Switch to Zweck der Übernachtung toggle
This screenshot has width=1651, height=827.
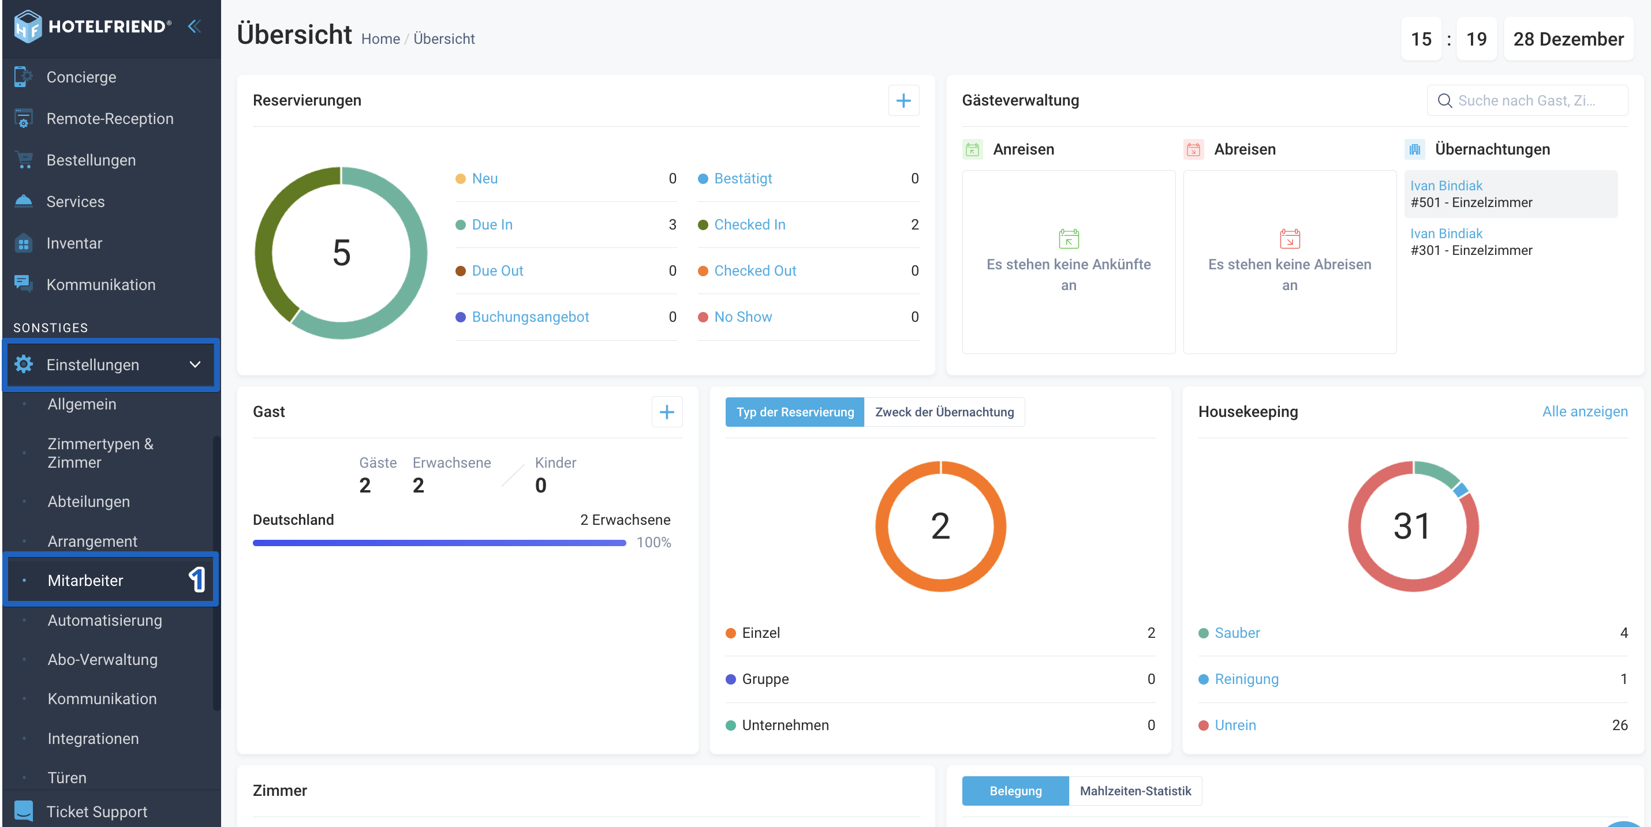[944, 412]
